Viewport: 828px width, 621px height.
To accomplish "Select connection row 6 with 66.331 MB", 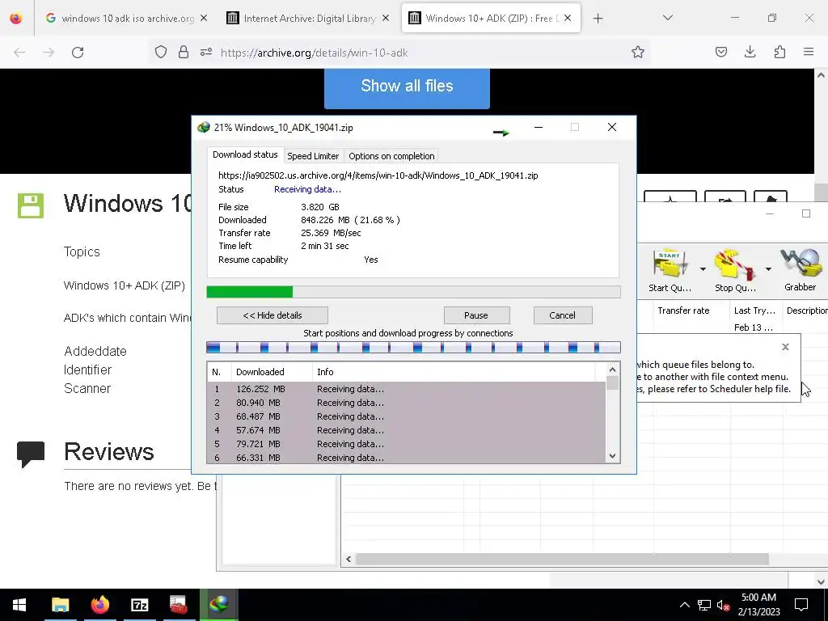I will click(406, 458).
